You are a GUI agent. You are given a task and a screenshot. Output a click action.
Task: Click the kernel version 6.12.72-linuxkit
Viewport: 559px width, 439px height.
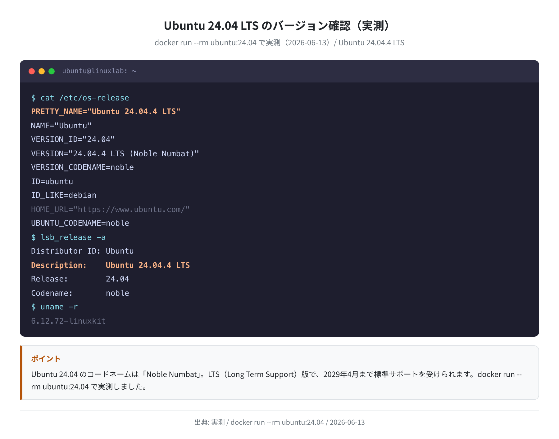pyautogui.click(x=68, y=321)
